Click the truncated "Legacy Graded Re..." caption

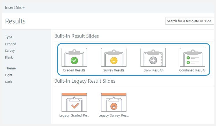74,116
